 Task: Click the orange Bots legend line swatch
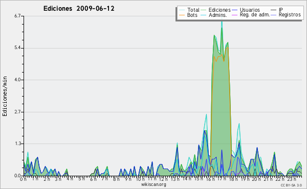click(182, 15)
